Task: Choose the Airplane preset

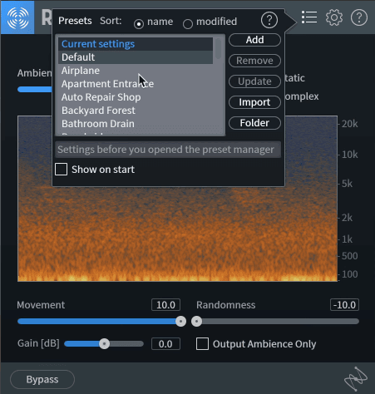Action: 136,71
